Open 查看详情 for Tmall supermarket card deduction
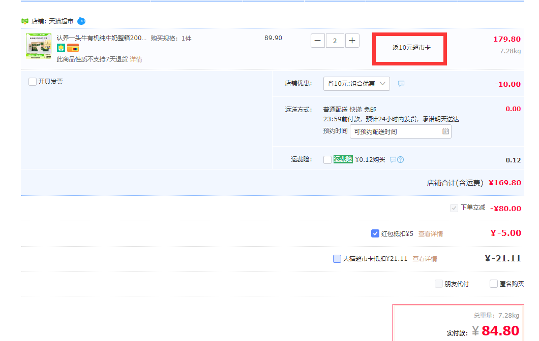 pos(425,259)
